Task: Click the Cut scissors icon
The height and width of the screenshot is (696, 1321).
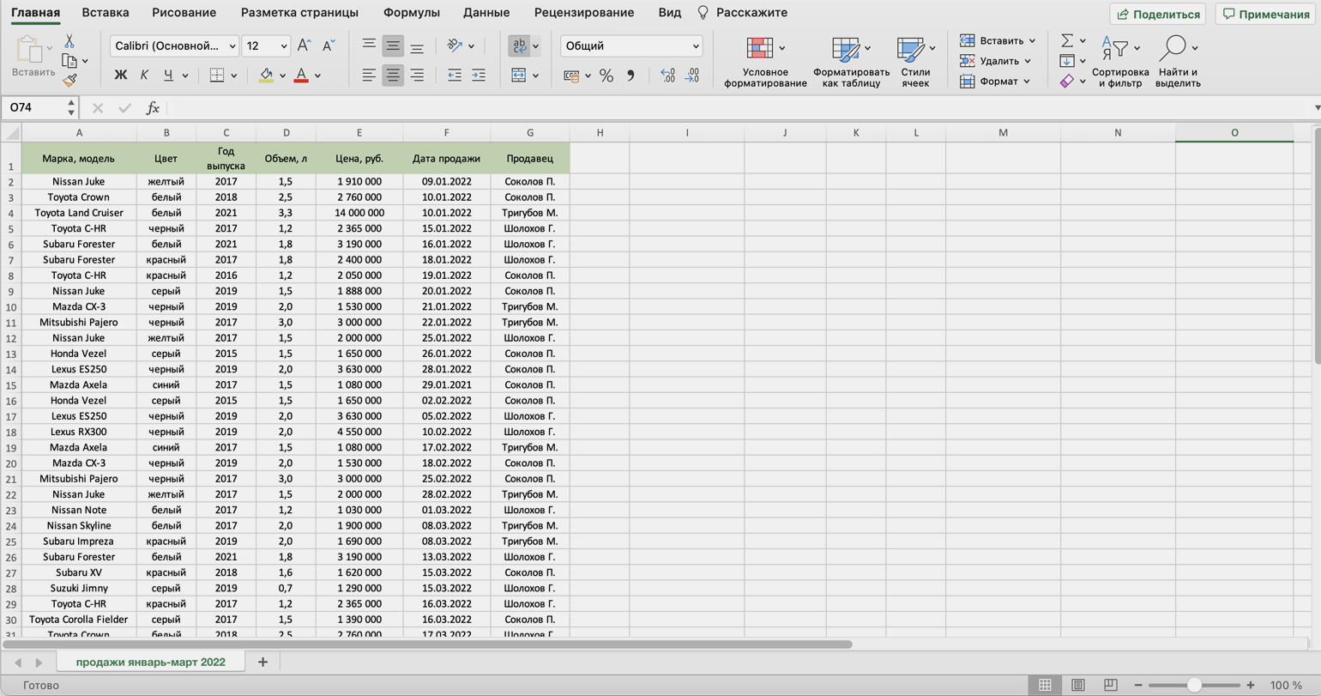Action: point(69,41)
